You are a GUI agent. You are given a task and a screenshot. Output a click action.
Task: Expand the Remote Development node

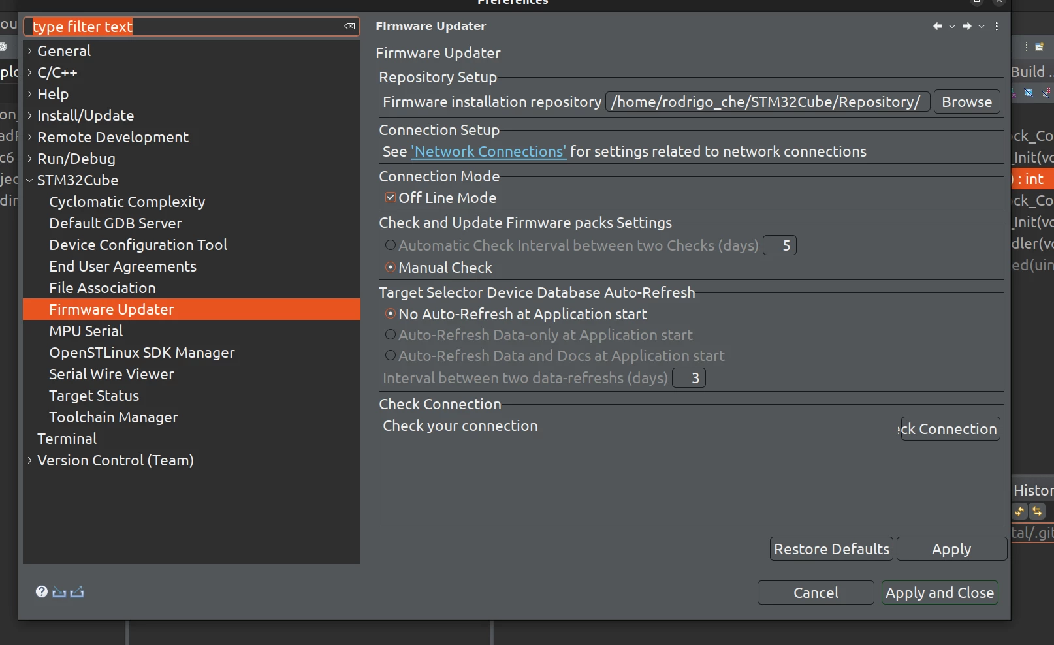click(x=29, y=137)
